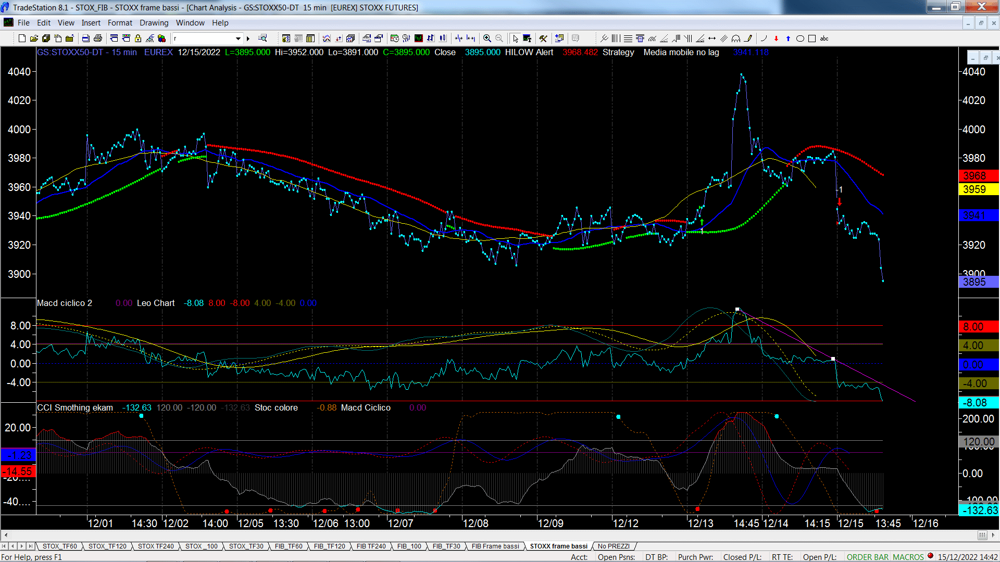Switch to the STOX _100 tab
1000x562 pixels.
click(202, 546)
